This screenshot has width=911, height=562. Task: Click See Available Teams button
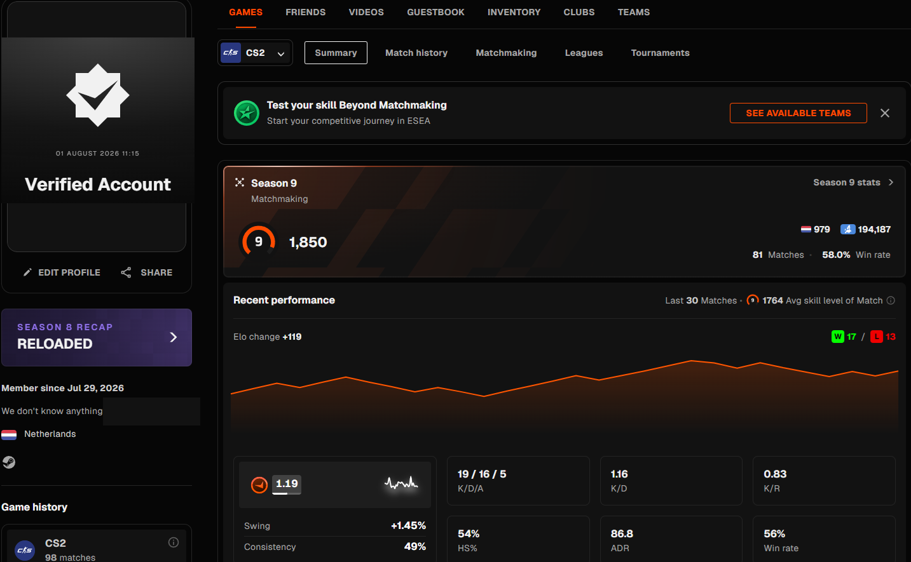click(798, 113)
